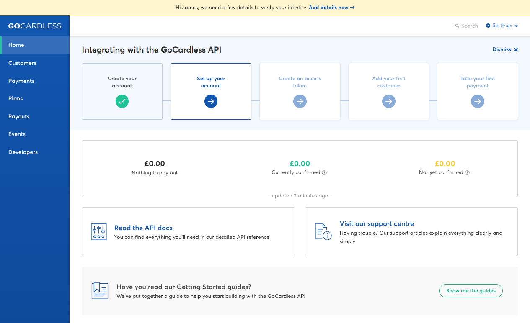Viewport: 530px width, 323px height.
Task: Click the 'updated 2 minutes ago' text
Action: [300, 196]
